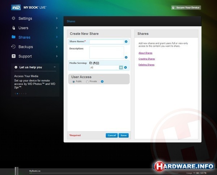The image size is (217, 175).
Task: Click the WD logo
Action: tap(16, 7)
